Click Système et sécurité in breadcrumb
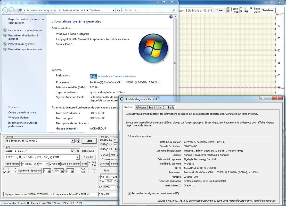This screenshot has height=206, width=286. pos(74,10)
